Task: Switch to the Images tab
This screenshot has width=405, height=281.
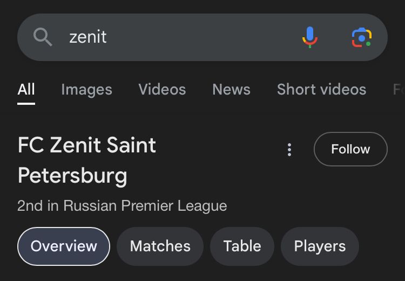Action: point(86,90)
